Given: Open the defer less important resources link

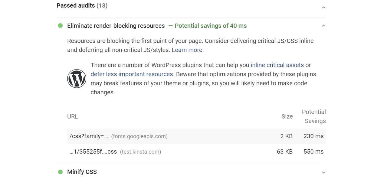Looking at the screenshot, I should coord(132,74).
